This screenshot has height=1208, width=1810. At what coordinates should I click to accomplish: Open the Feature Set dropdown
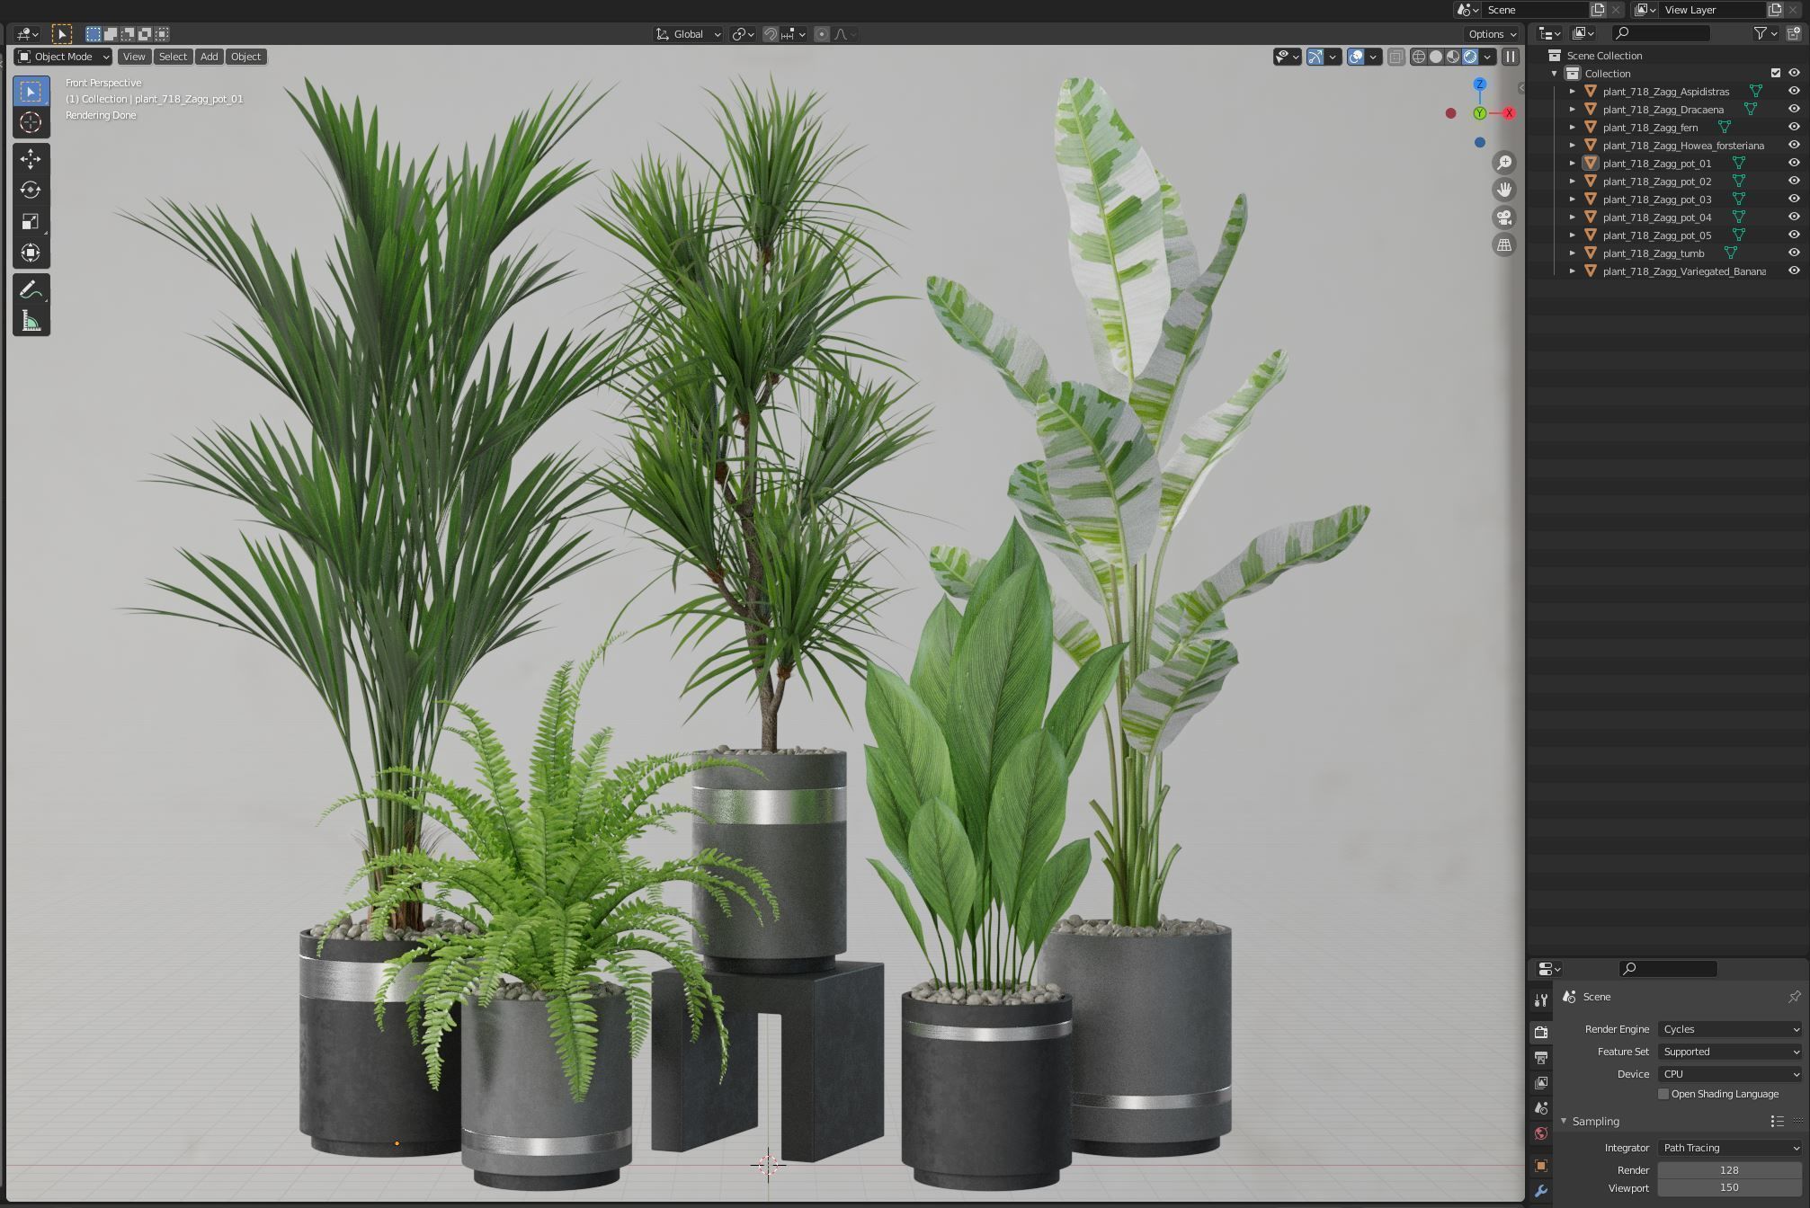[1730, 1052]
